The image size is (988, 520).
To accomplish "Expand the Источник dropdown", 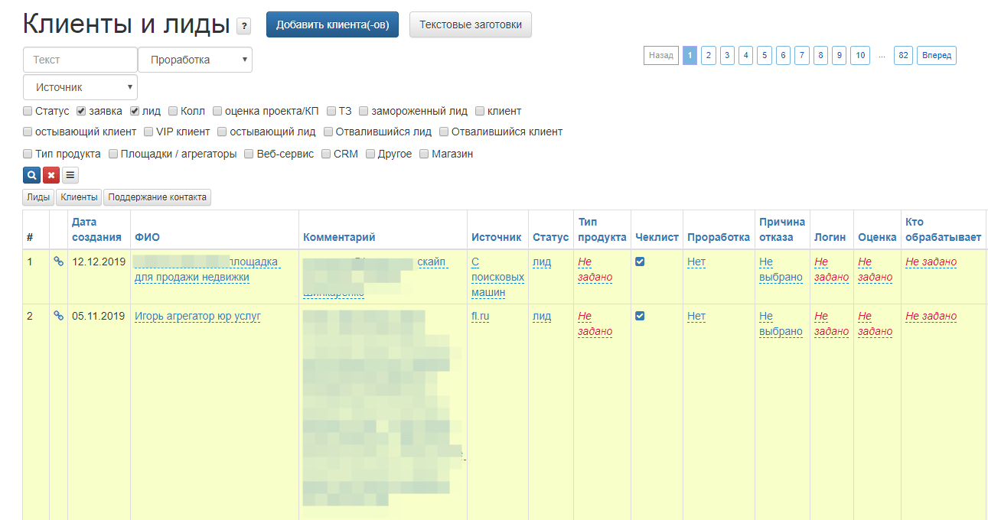I will 80,87.
